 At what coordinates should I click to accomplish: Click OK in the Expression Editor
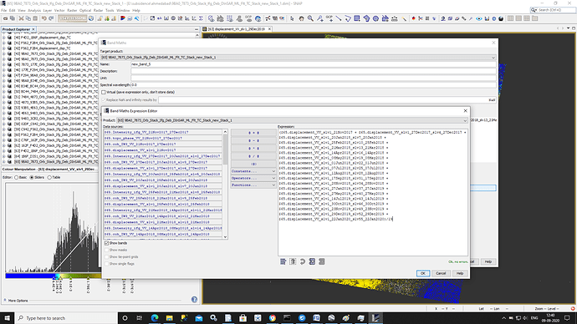pyautogui.click(x=423, y=273)
